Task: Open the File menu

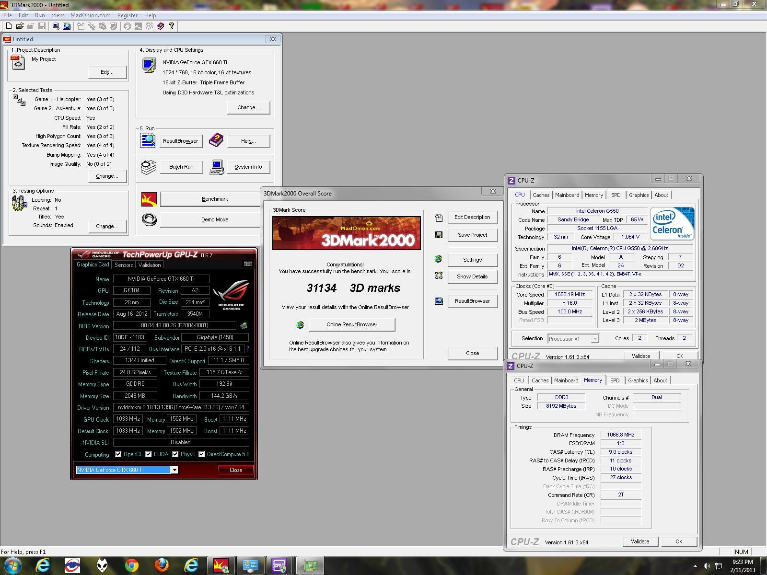Action: coord(8,15)
